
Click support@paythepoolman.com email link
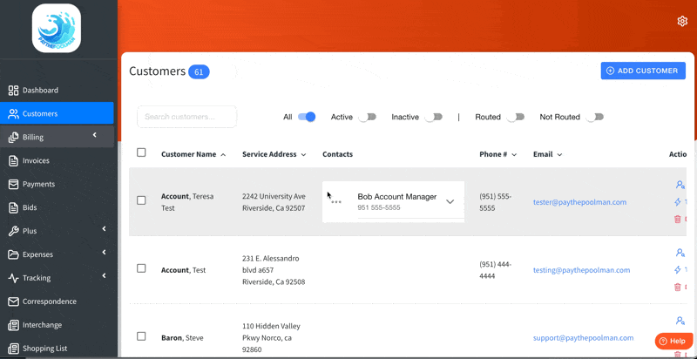click(583, 338)
